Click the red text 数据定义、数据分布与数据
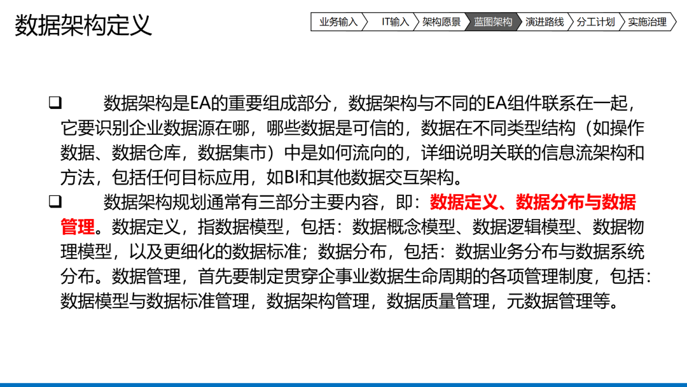The height and width of the screenshot is (387, 687). pyautogui.click(x=533, y=202)
